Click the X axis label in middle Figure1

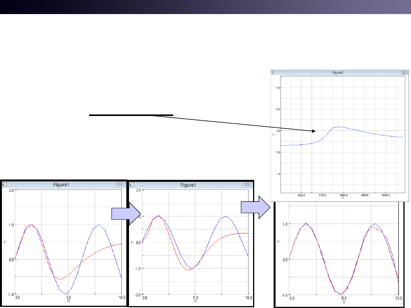tap(195, 302)
